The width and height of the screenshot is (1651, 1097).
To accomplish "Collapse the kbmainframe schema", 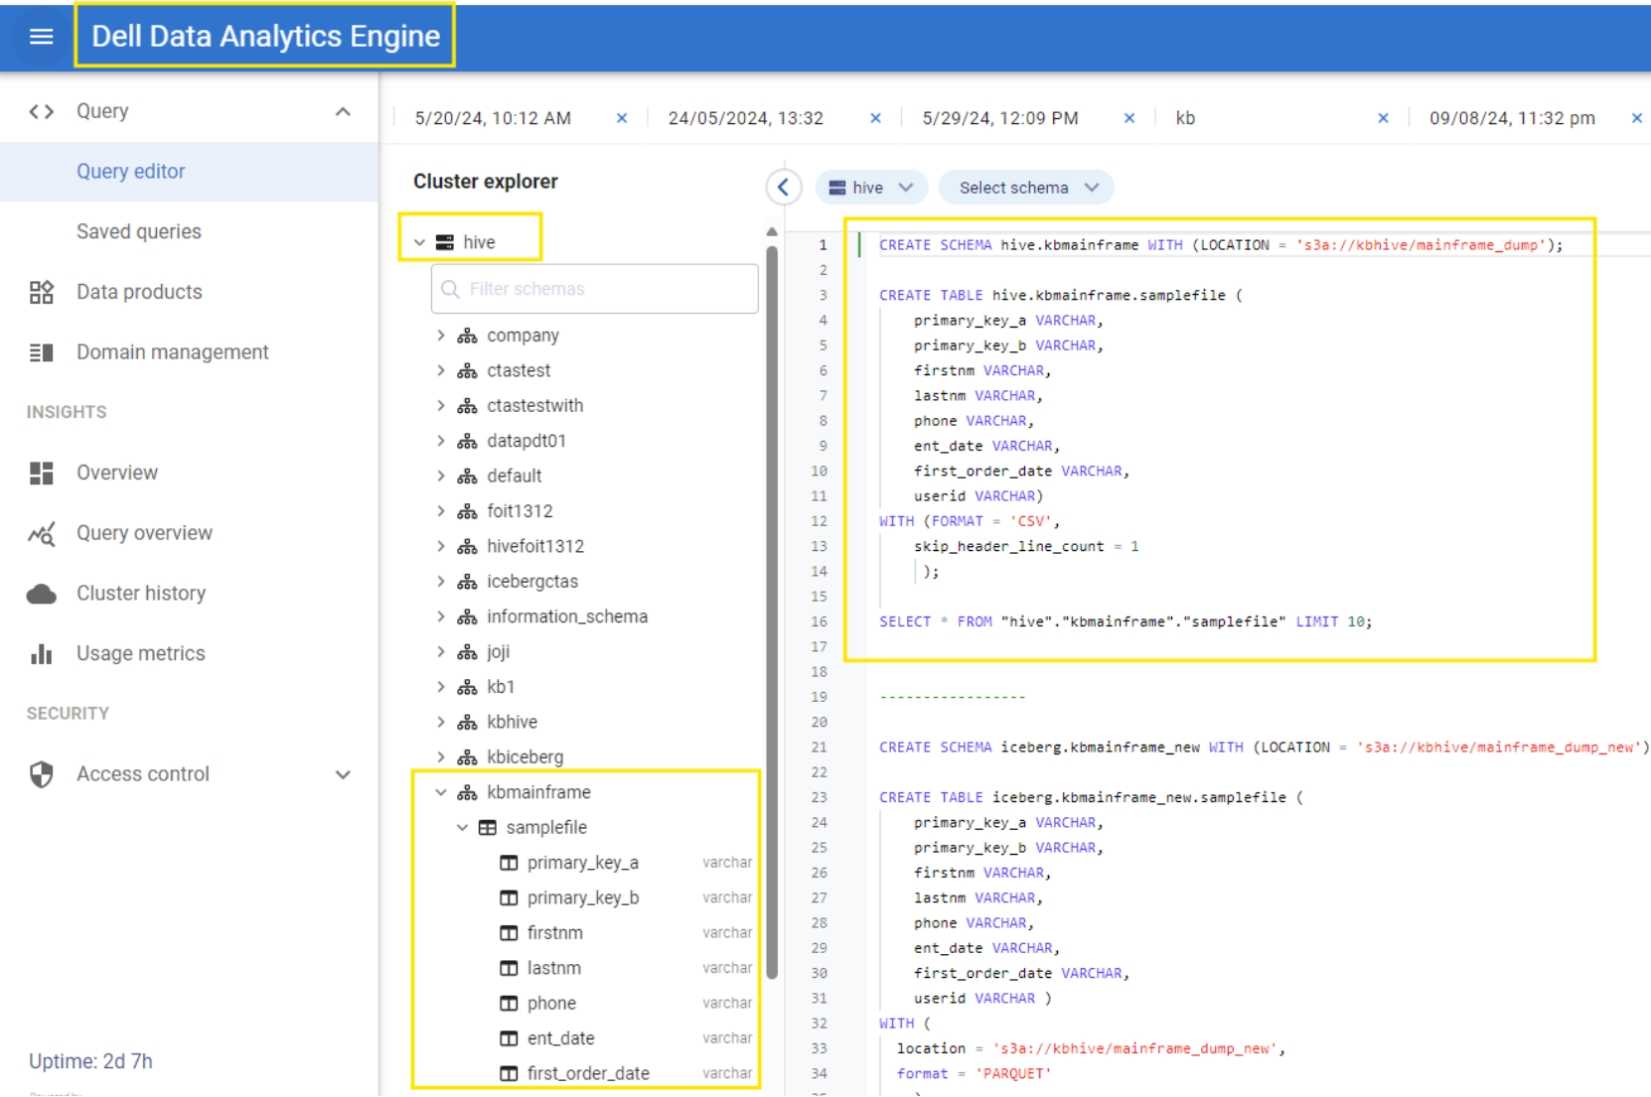I will pos(441,792).
